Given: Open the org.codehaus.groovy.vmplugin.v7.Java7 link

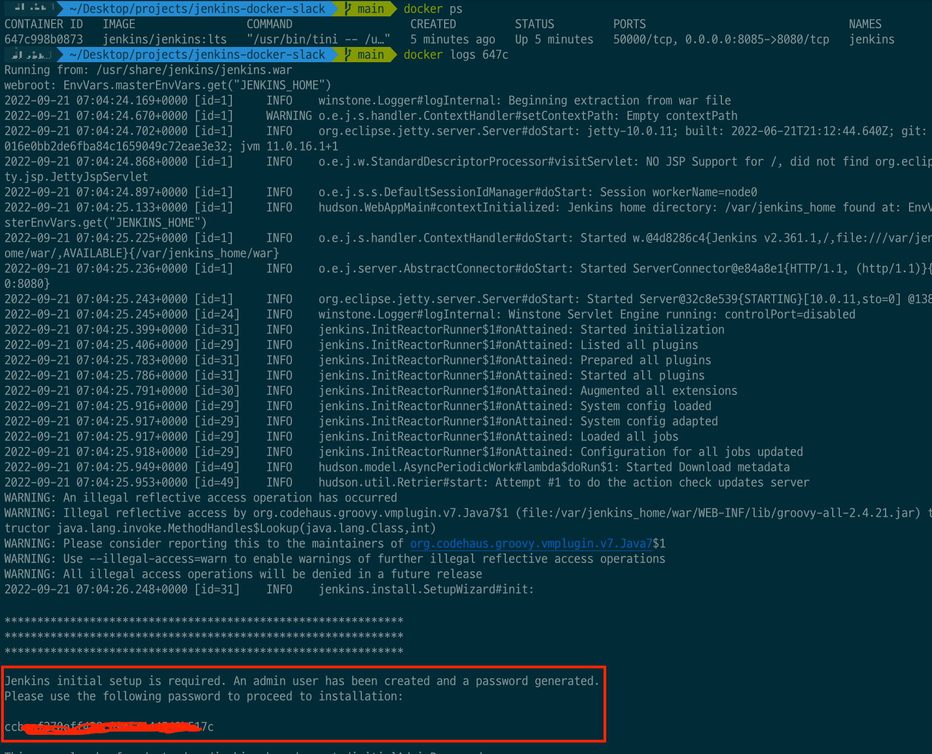Looking at the screenshot, I should coord(531,543).
